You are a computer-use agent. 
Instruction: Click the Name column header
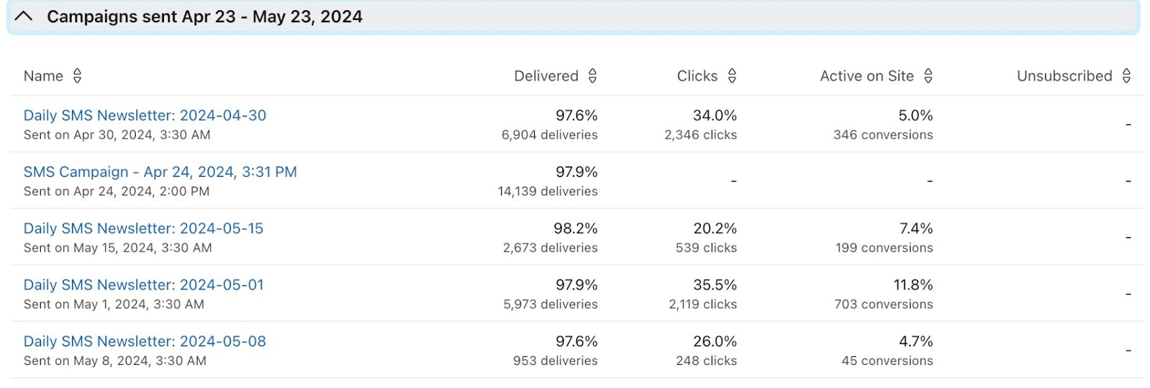43,76
